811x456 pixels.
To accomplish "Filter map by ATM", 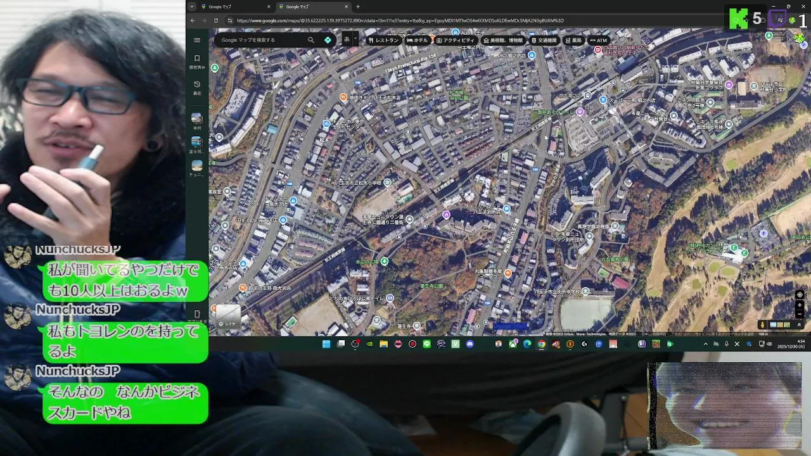I will [x=598, y=40].
